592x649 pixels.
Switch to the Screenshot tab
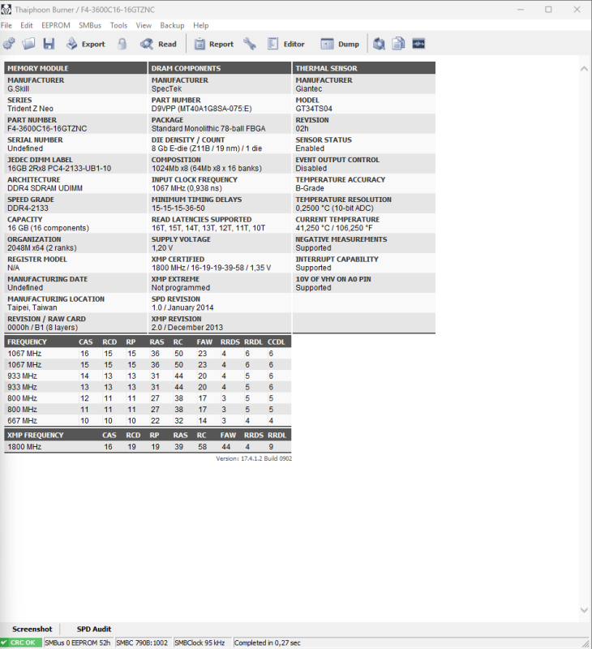(32, 629)
